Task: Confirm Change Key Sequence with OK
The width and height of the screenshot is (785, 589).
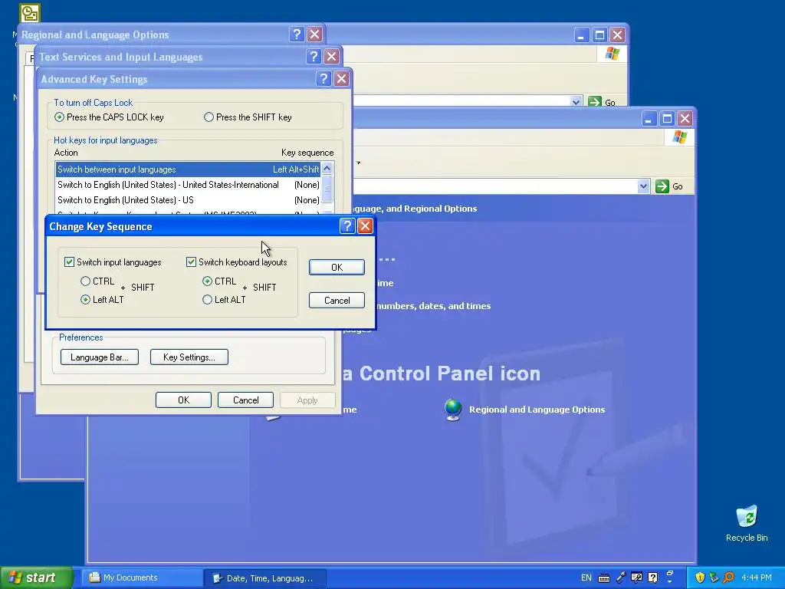Action: click(x=337, y=268)
